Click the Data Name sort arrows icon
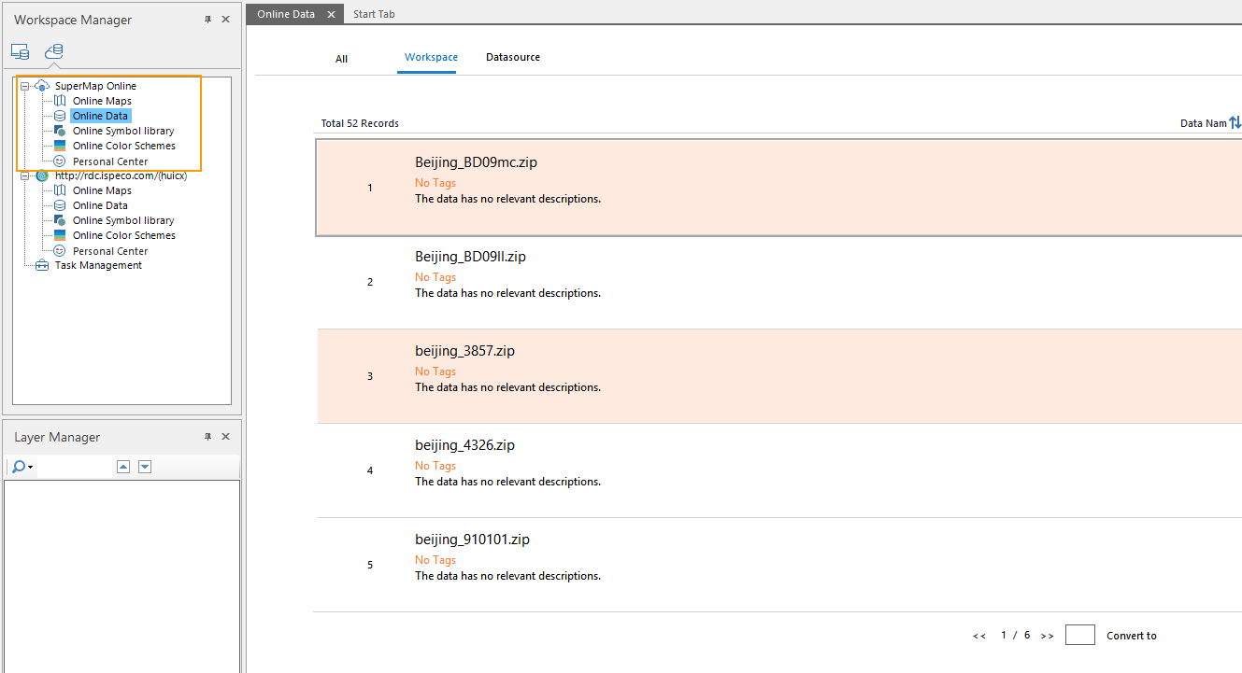This screenshot has height=673, width=1242. click(x=1235, y=123)
